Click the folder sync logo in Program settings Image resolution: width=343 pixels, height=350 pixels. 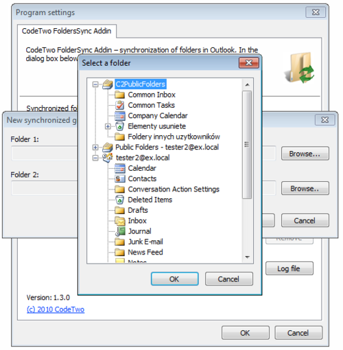(299, 68)
